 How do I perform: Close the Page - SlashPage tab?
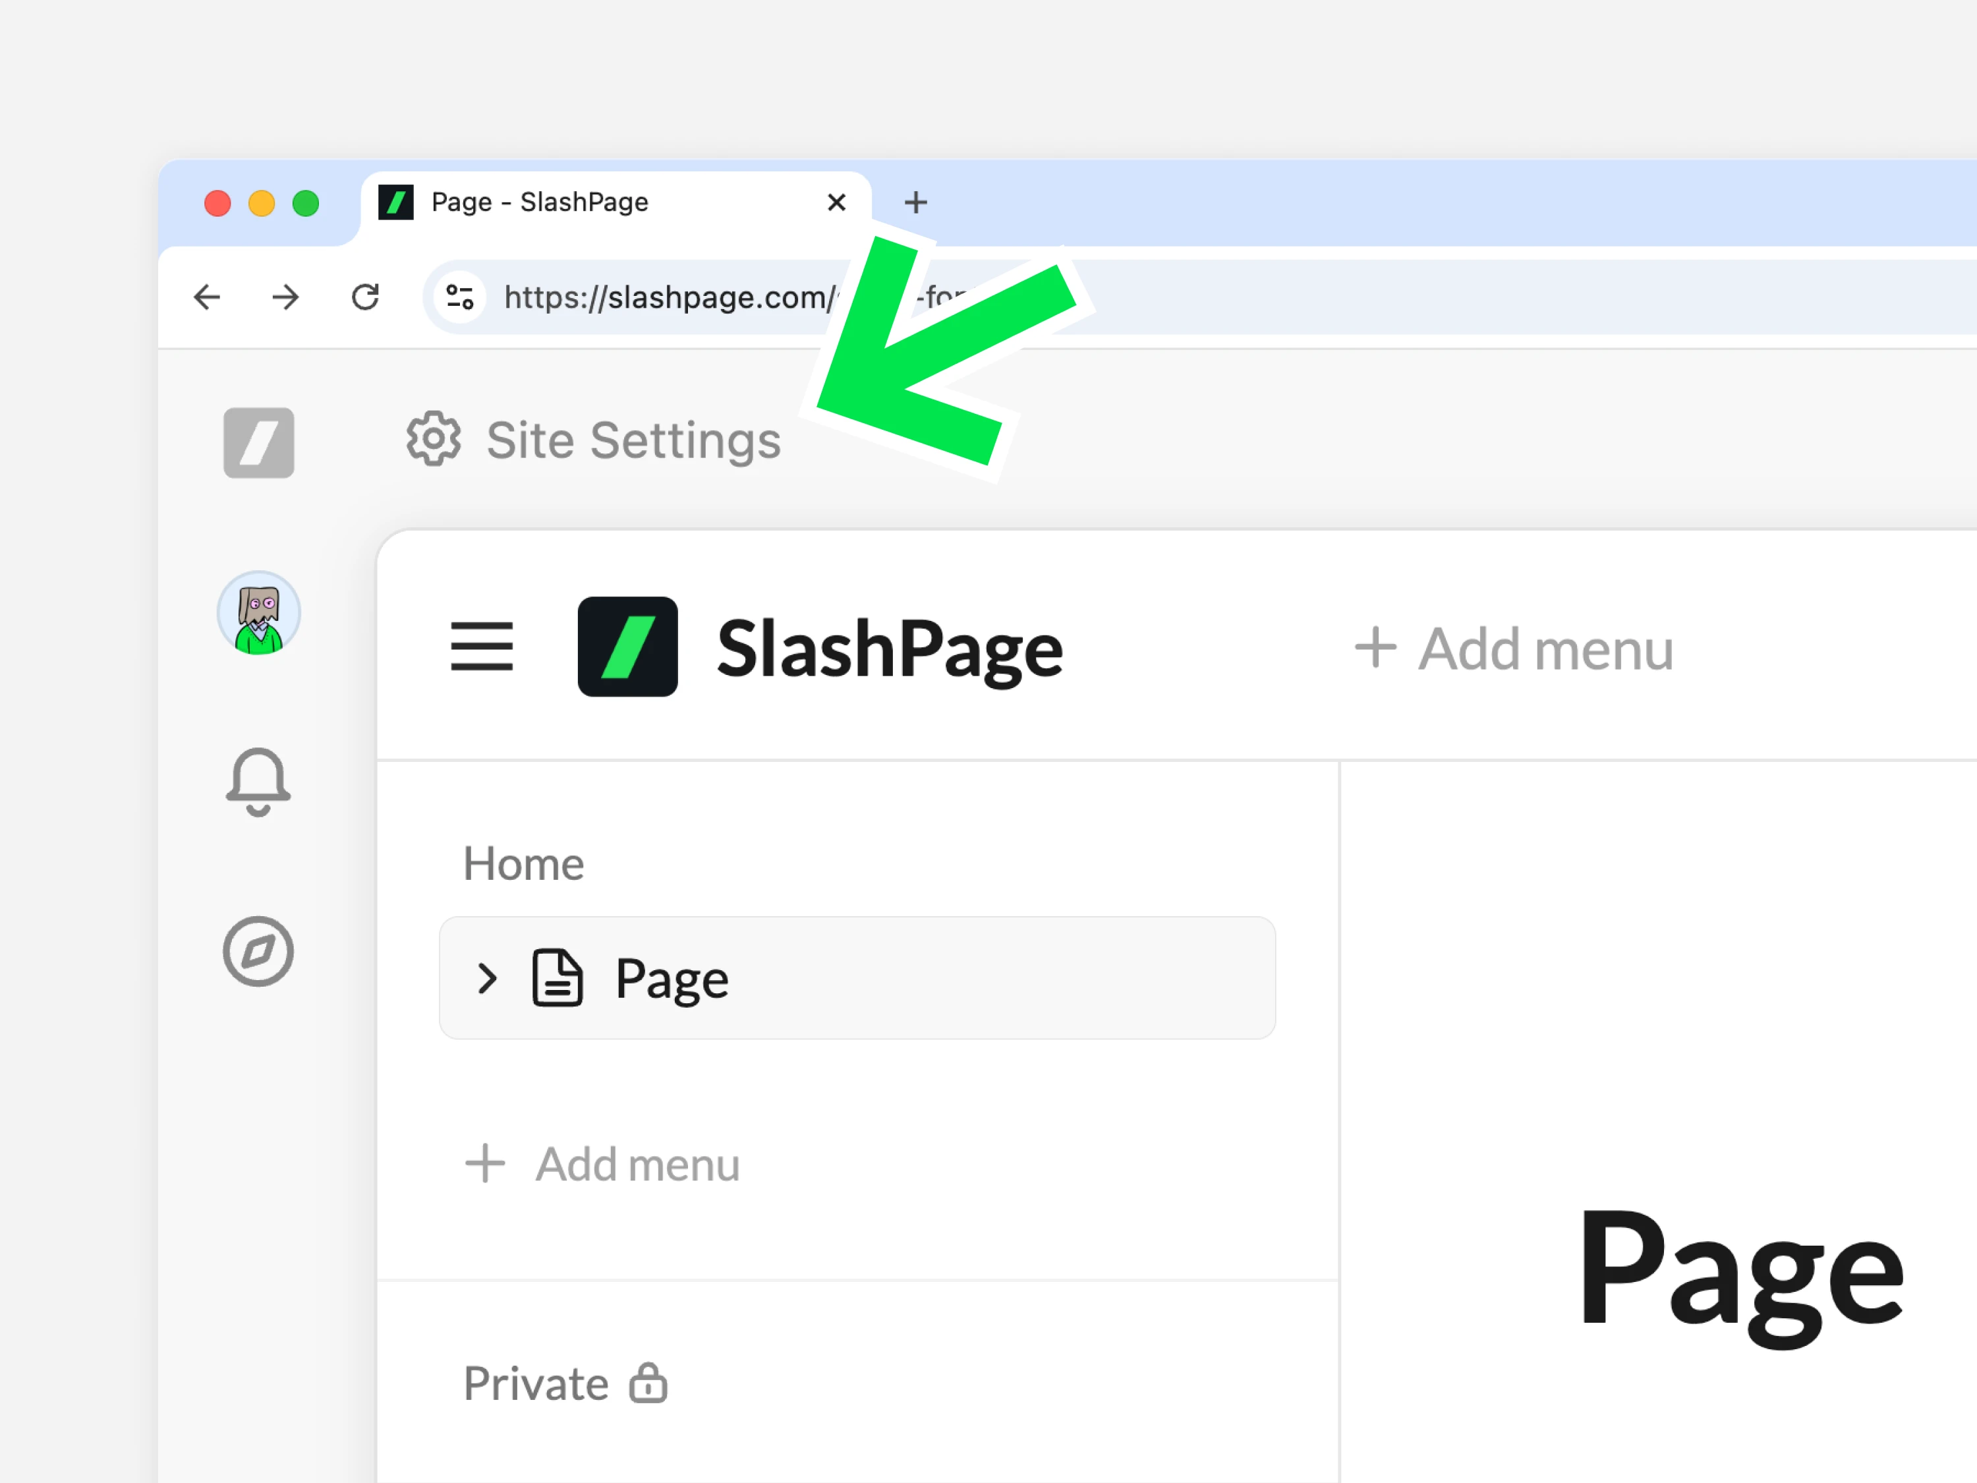[836, 203]
